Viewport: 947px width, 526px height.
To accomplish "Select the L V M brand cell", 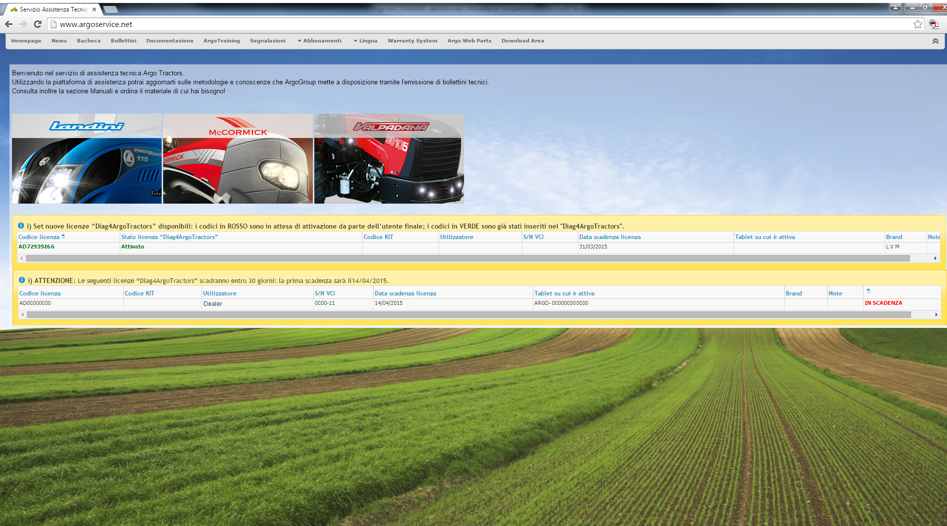I will click(x=893, y=247).
